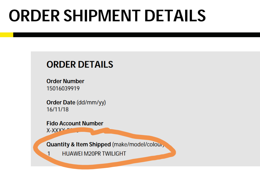Click the Order Number label
Image resolution: width=260 pixels, height=187 pixels.
pos(65,81)
